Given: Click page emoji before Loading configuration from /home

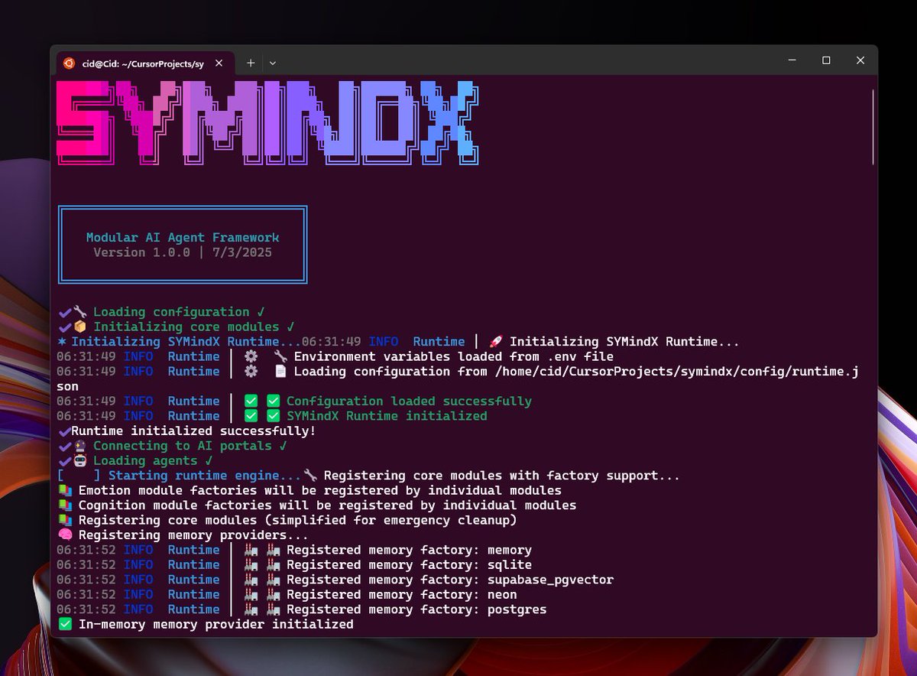Looking at the screenshot, I should click(280, 371).
